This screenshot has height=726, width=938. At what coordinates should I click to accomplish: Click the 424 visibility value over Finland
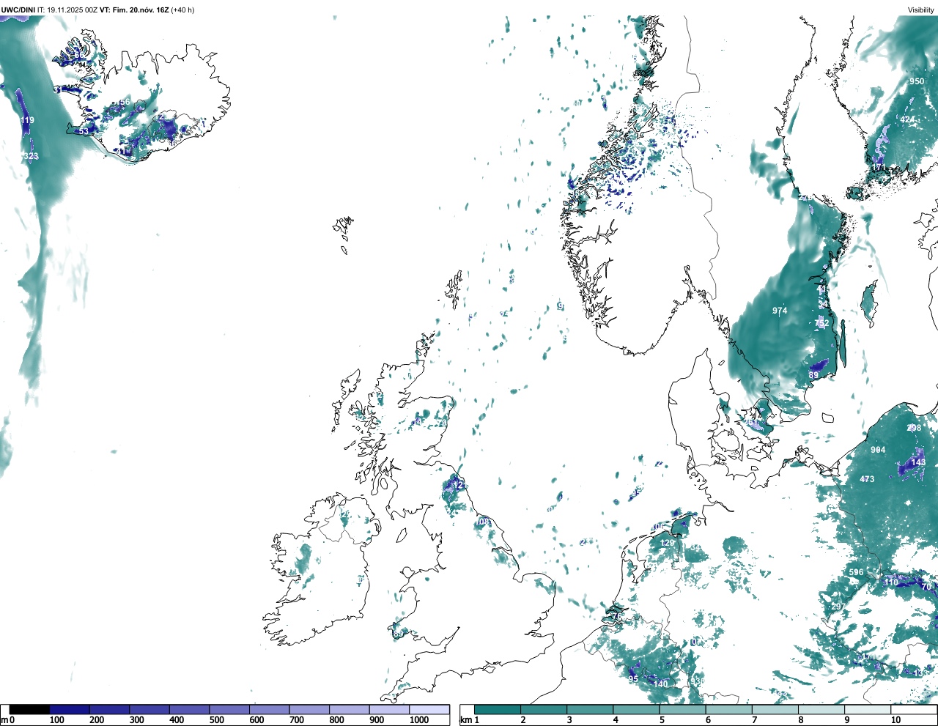click(907, 119)
